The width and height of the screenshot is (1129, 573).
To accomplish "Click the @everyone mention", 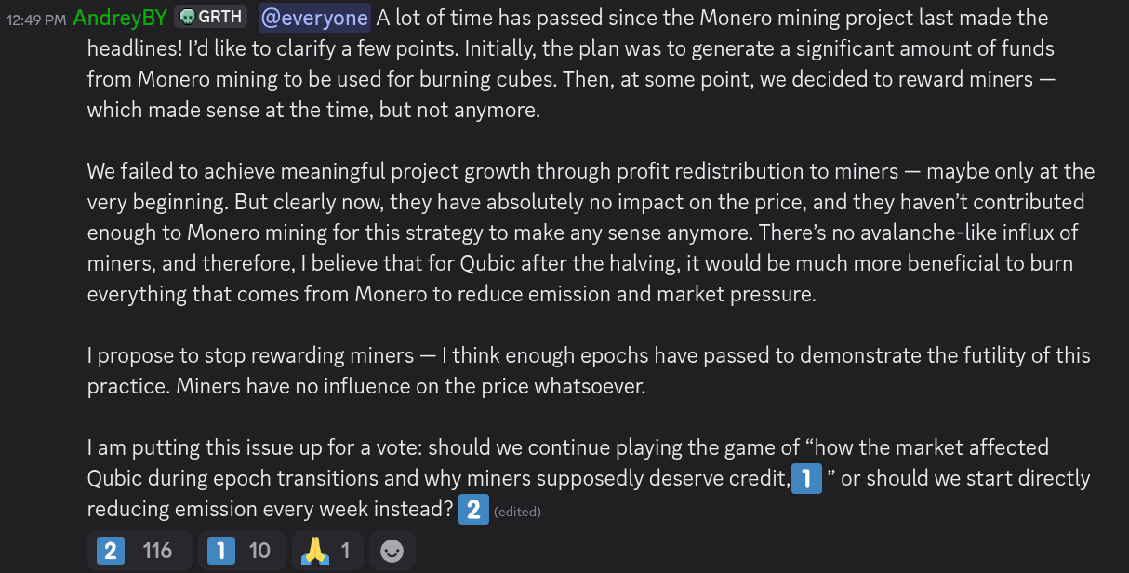I will (x=314, y=18).
